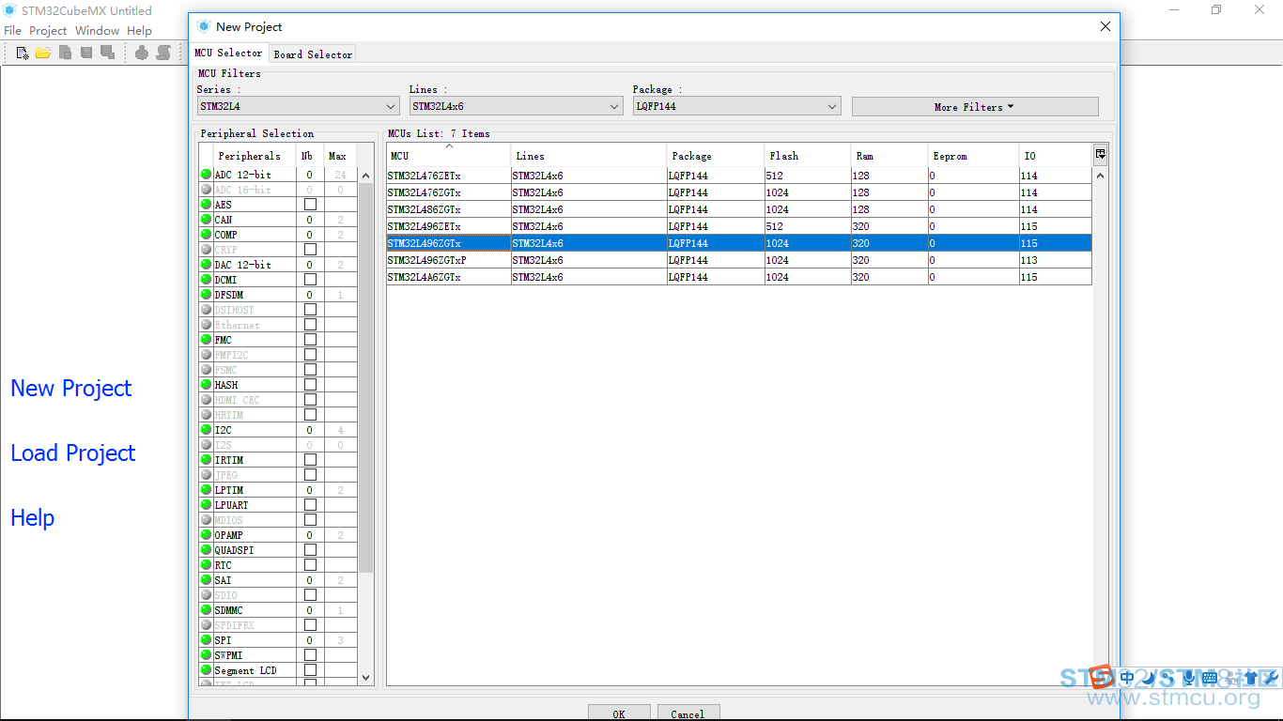Screen dimensions: 1283x721
Task: Click the Open Project folder toolbar icon
Action: pyautogui.click(x=43, y=53)
